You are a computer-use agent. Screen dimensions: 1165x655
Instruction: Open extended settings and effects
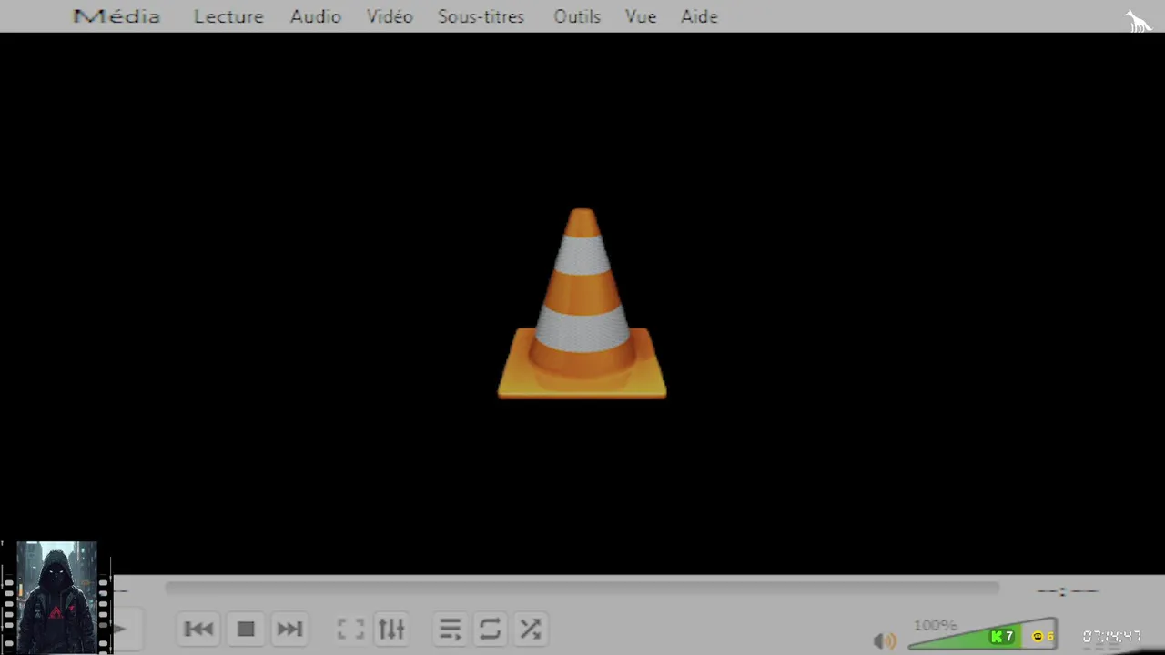tap(391, 629)
